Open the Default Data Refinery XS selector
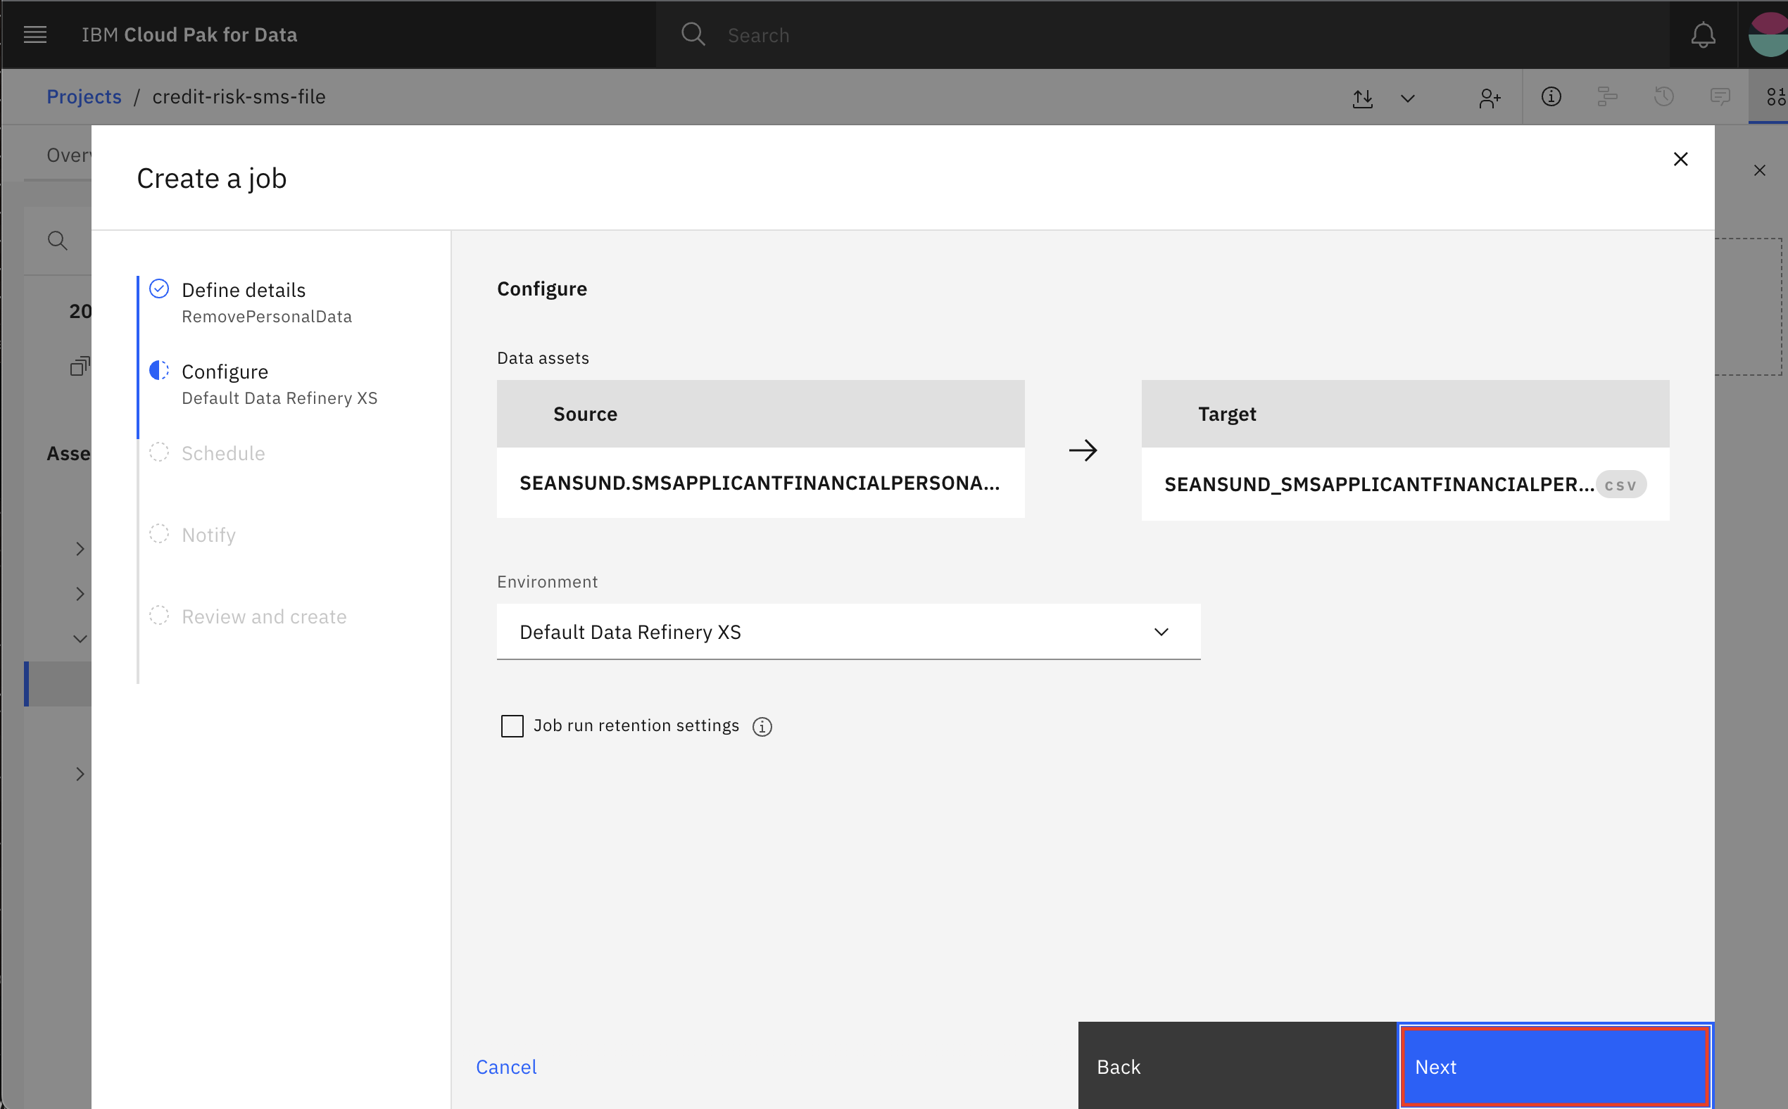Screen dimensions: 1788x1109 (x=848, y=631)
